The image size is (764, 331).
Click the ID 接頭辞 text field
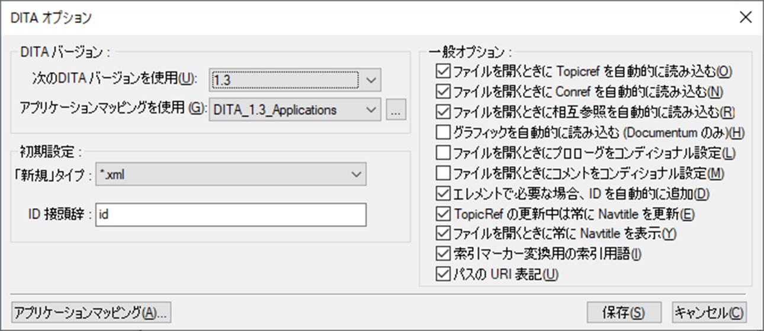(230, 215)
